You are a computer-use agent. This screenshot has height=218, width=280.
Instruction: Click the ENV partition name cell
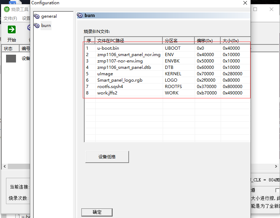[169, 55]
